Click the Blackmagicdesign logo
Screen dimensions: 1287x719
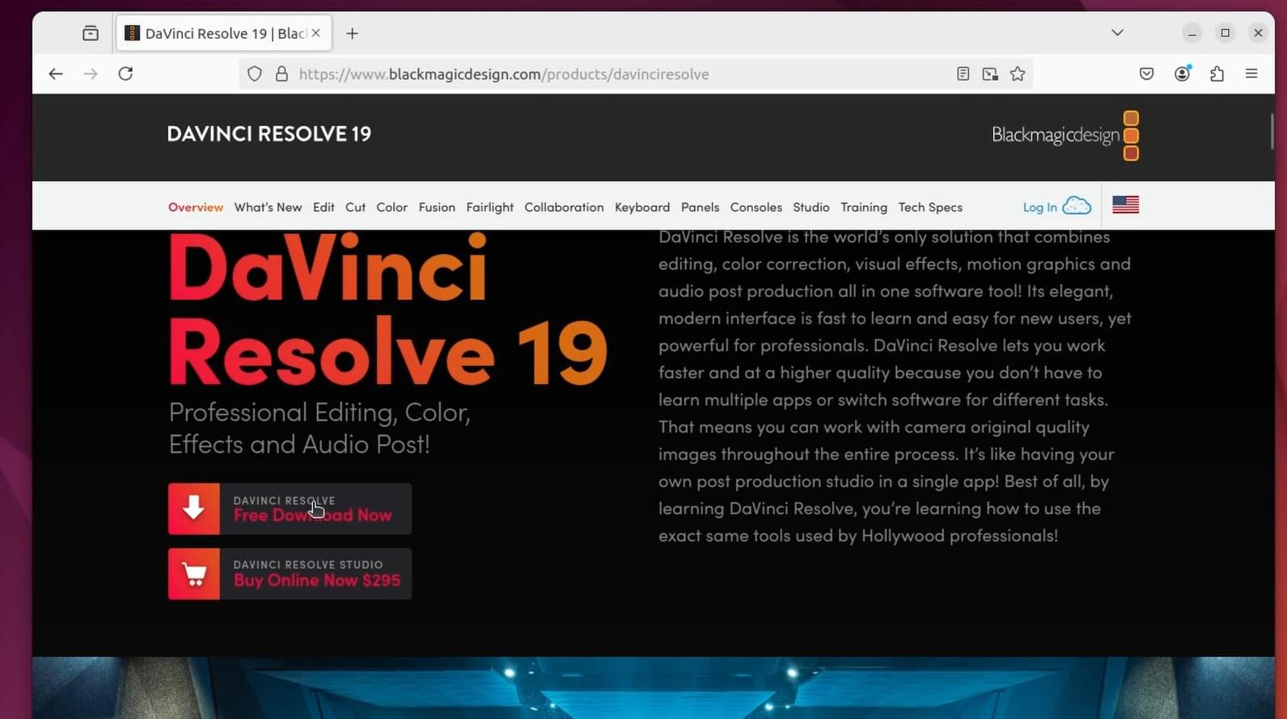click(x=1065, y=135)
